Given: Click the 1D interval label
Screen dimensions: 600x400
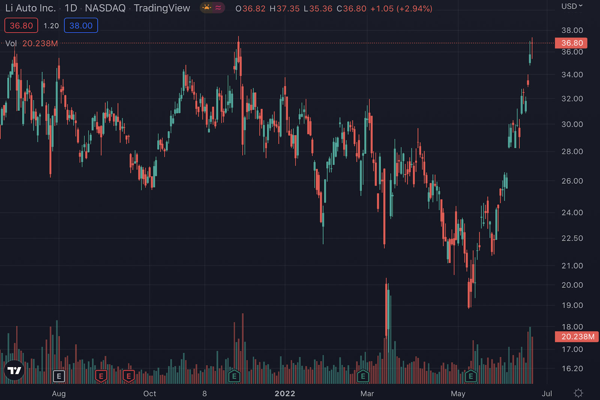Looking at the screenshot, I should point(70,8).
